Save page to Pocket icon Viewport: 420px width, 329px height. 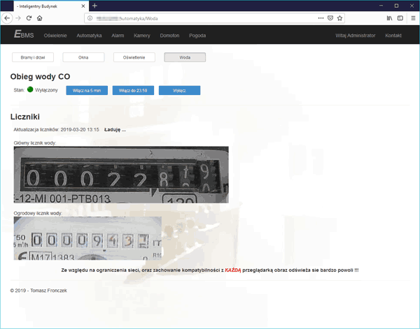(330, 17)
